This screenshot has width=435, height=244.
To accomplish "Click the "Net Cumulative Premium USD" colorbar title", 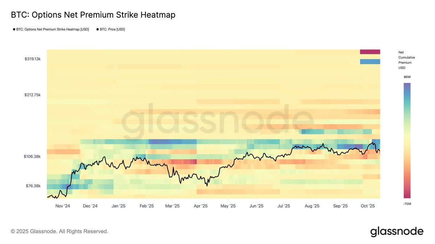I will pos(406,60).
